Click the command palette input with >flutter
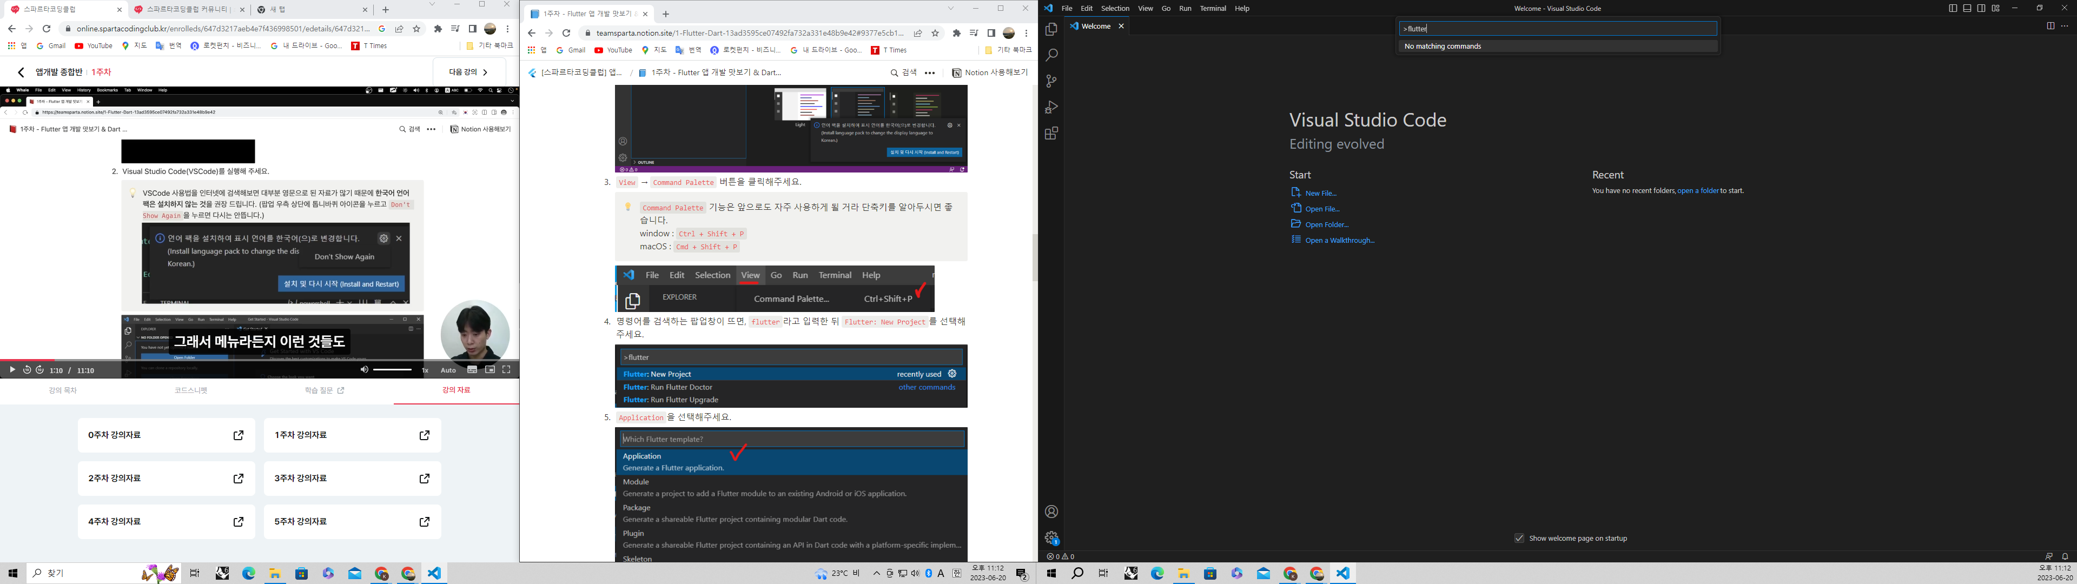The image size is (2077, 584). pos(1558,28)
